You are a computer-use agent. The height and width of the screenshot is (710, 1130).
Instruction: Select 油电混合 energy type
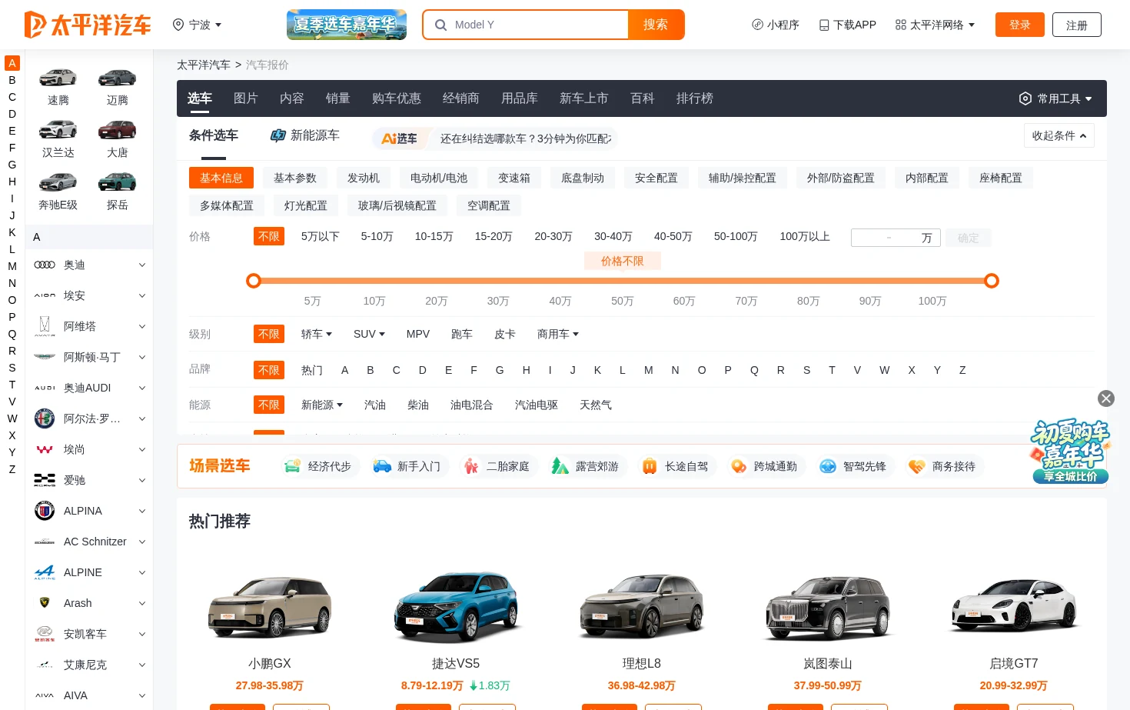click(471, 405)
